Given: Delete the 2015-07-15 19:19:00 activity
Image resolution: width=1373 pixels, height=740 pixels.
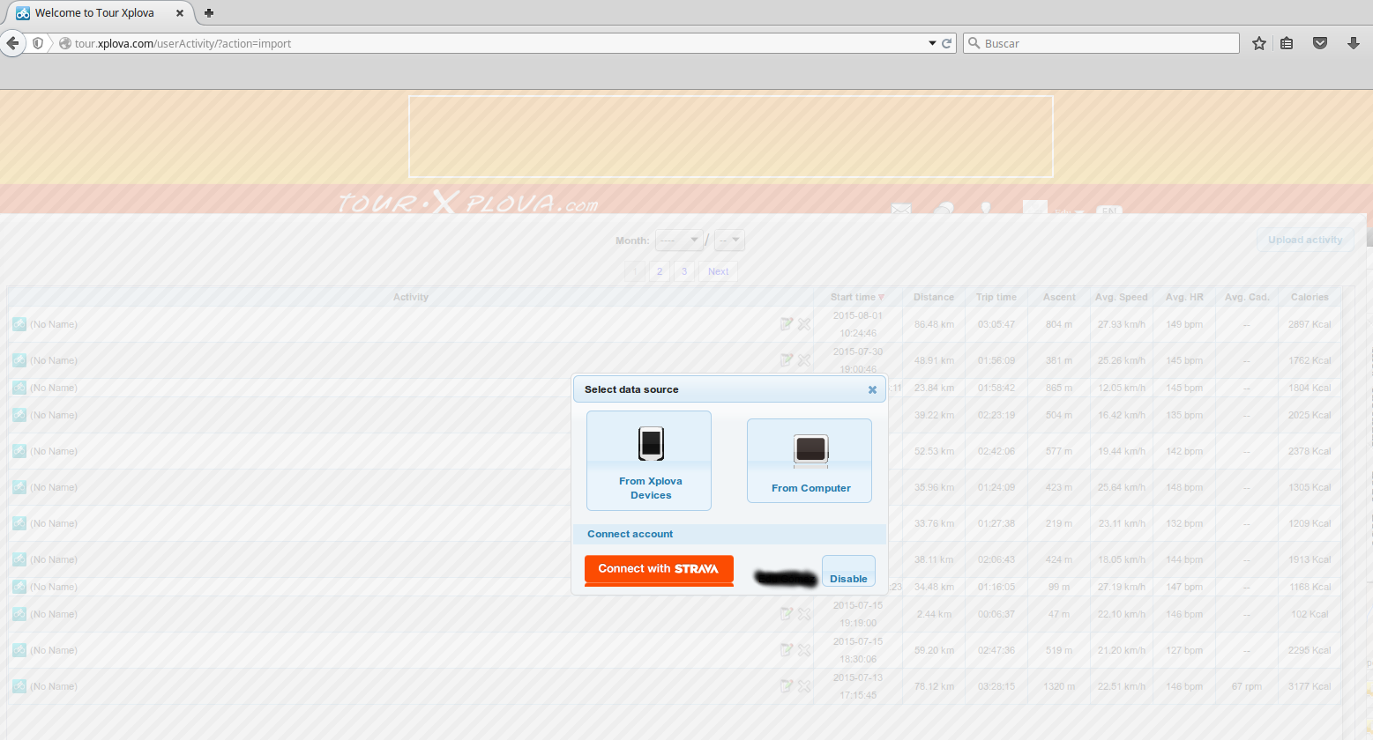Looking at the screenshot, I should tap(804, 614).
